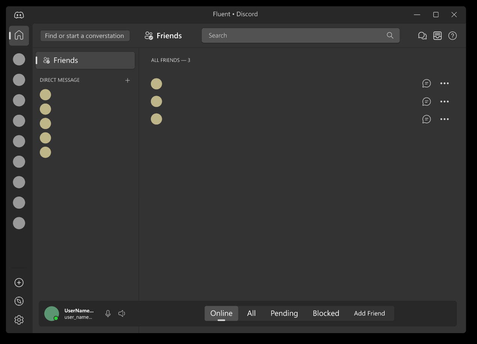
Task: Open the Explore Discoverable Servers compass icon
Action: [19, 301]
